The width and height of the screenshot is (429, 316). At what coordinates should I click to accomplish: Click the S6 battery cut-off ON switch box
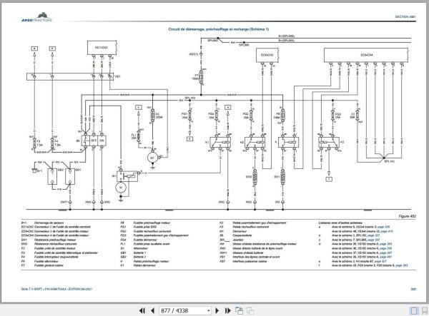pyautogui.click(x=102, y=141)
